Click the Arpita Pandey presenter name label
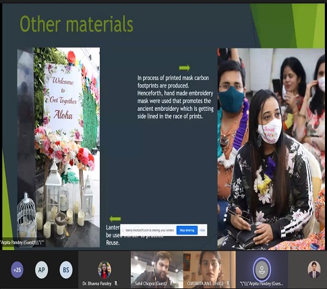The image size is (327, 289). [x=23, y=242]
